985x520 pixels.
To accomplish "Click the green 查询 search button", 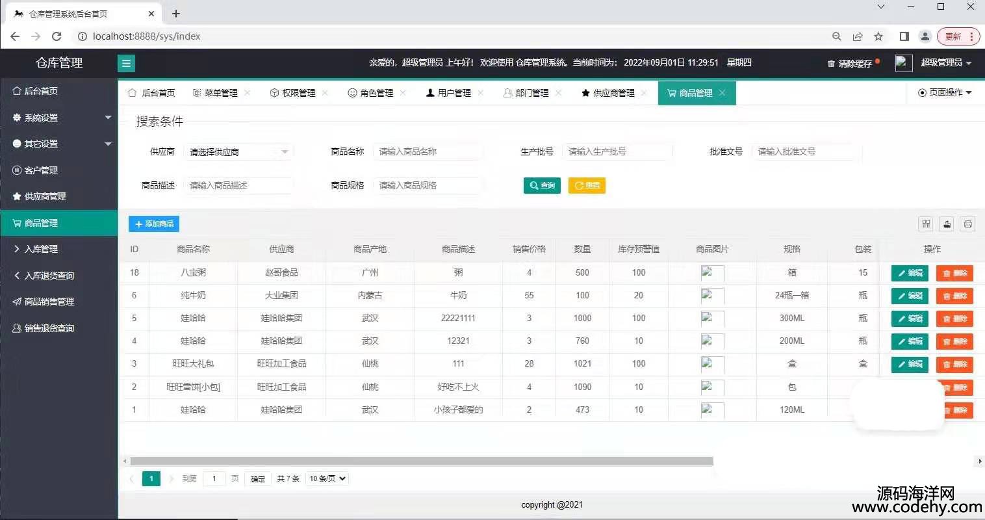I will (542, 185).
